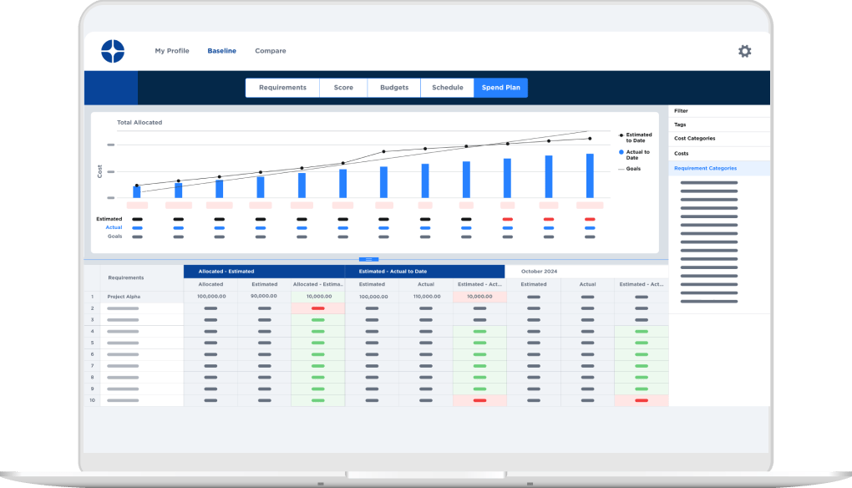
Task: Switch to the Score tab
Action: tap(343, 88)
